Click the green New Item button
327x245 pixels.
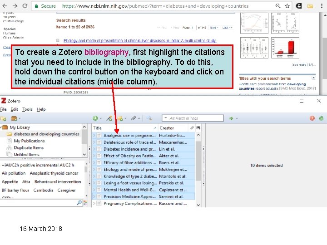tap(95, 118)
